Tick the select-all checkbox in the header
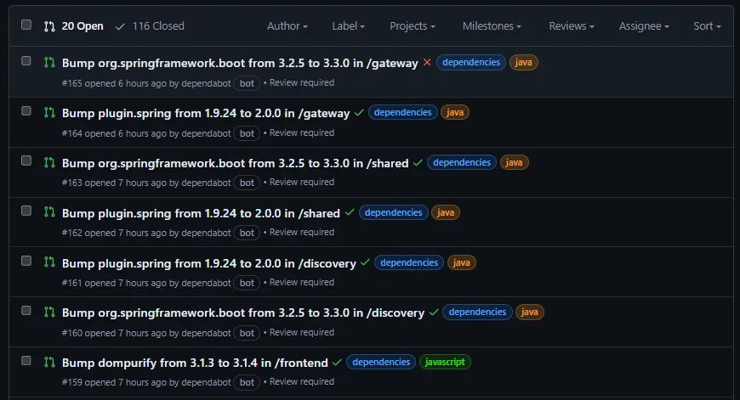 [x=26, y=25]
